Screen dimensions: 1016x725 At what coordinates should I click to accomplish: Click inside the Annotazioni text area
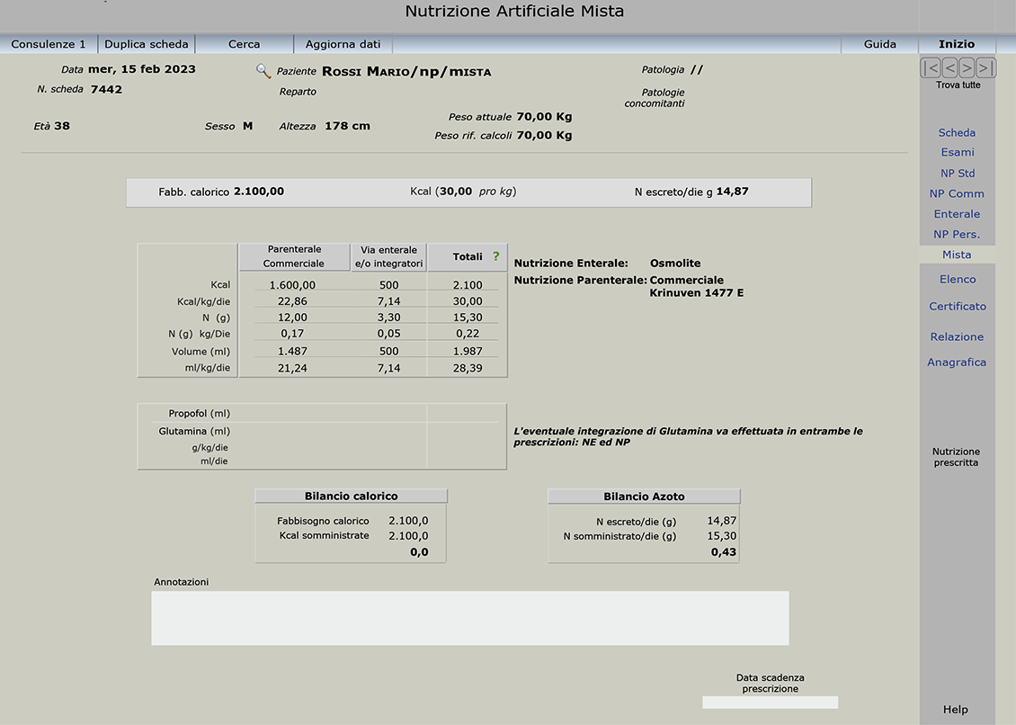tap(469, 618)
